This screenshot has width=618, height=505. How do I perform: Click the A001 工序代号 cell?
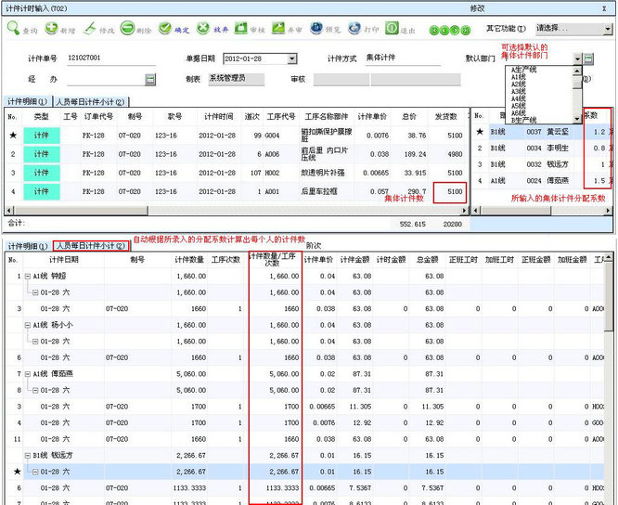coord(281,191)
